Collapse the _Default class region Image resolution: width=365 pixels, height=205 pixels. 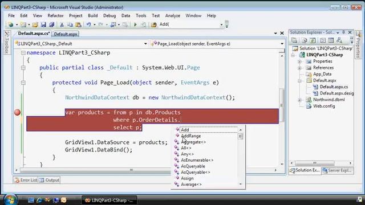click(x=23, y=68)
